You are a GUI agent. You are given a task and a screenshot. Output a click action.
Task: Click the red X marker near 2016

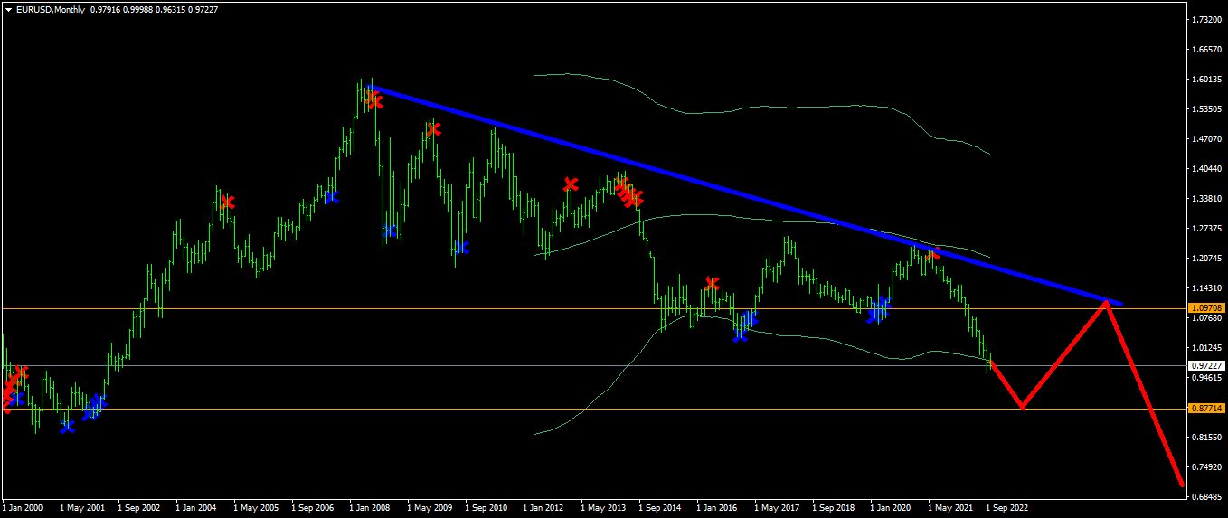(712, 284)
